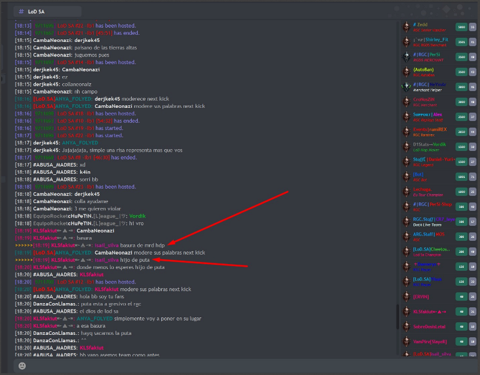Image resolution: width=480 pixels, height=375 pixels.
Task: Click ramiREX's green 2050 points badge
Action: tap(461, 132)
